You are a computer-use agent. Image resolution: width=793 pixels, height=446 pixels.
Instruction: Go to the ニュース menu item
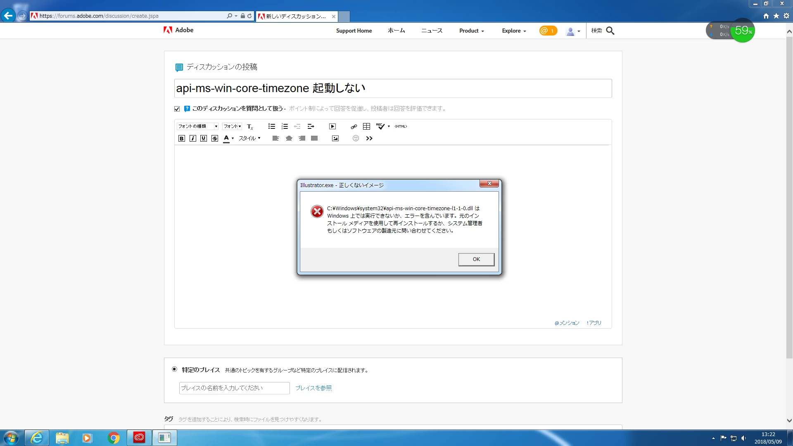432,31
